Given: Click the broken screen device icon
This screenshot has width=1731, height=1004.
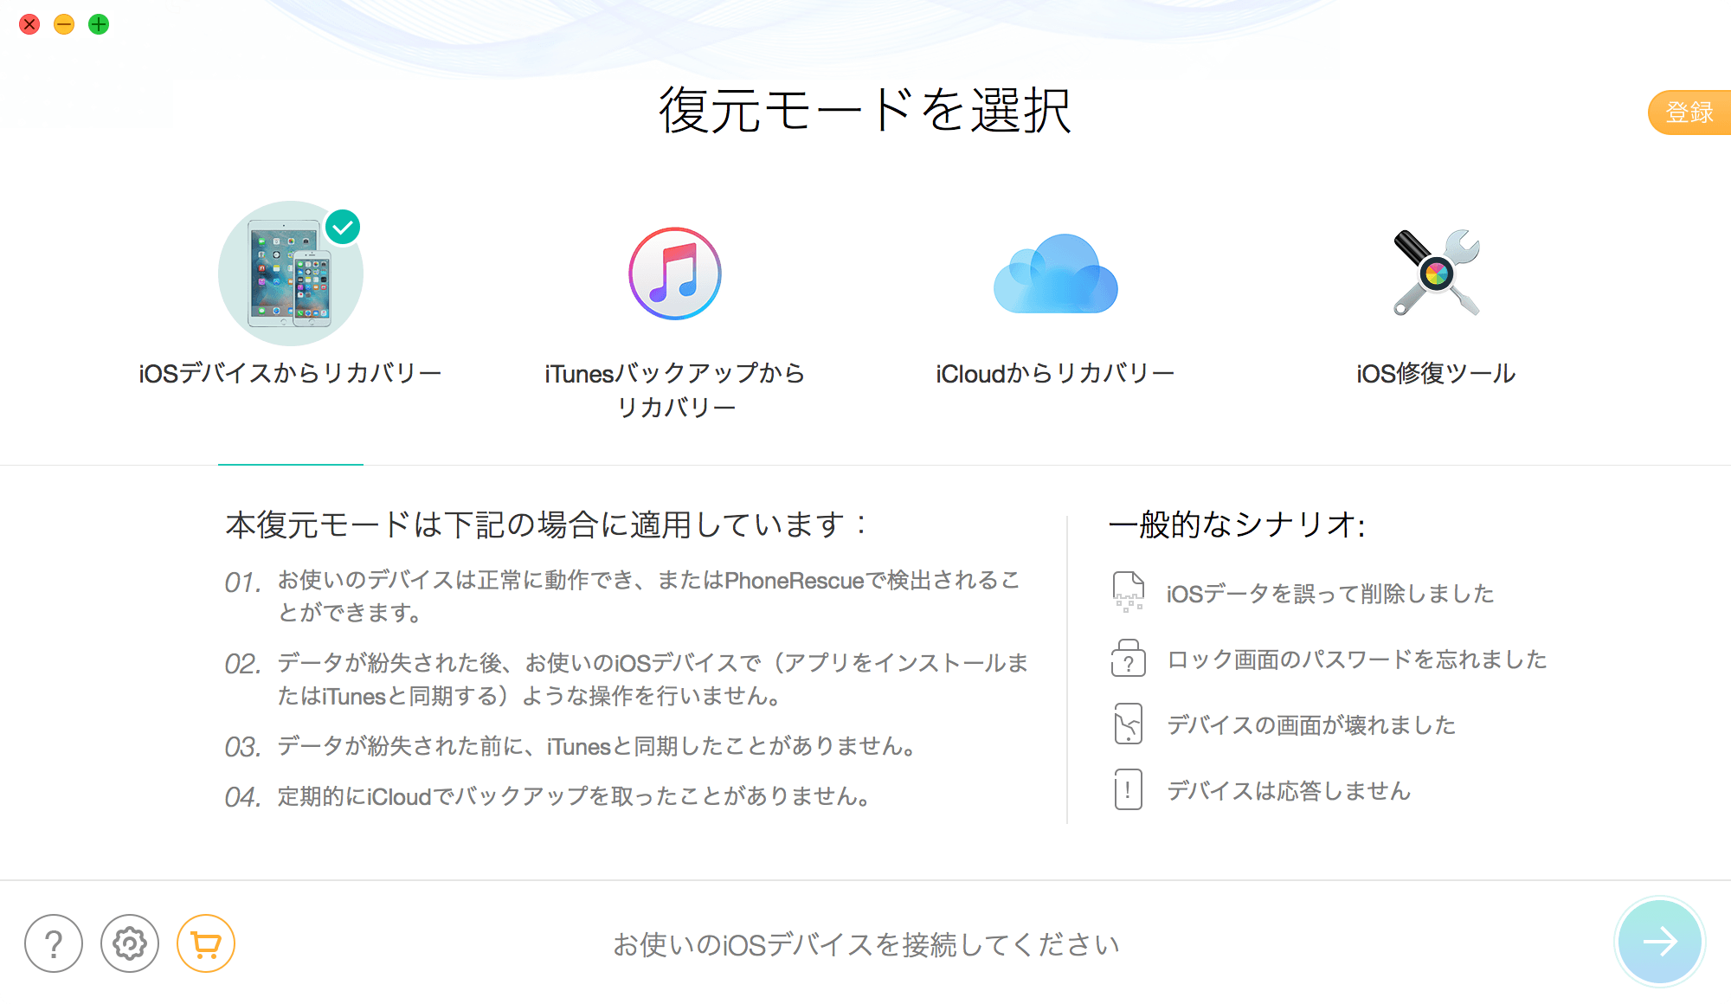Looking at the screenshot, I should tap(1129, 724).
